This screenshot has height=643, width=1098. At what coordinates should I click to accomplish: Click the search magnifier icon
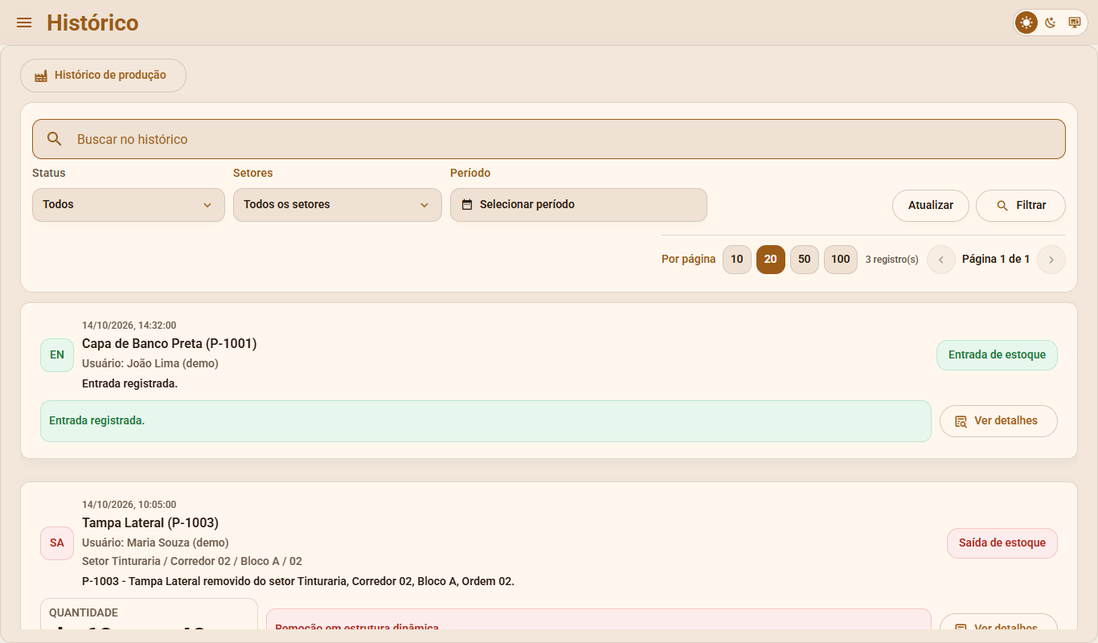pos(55,139)
